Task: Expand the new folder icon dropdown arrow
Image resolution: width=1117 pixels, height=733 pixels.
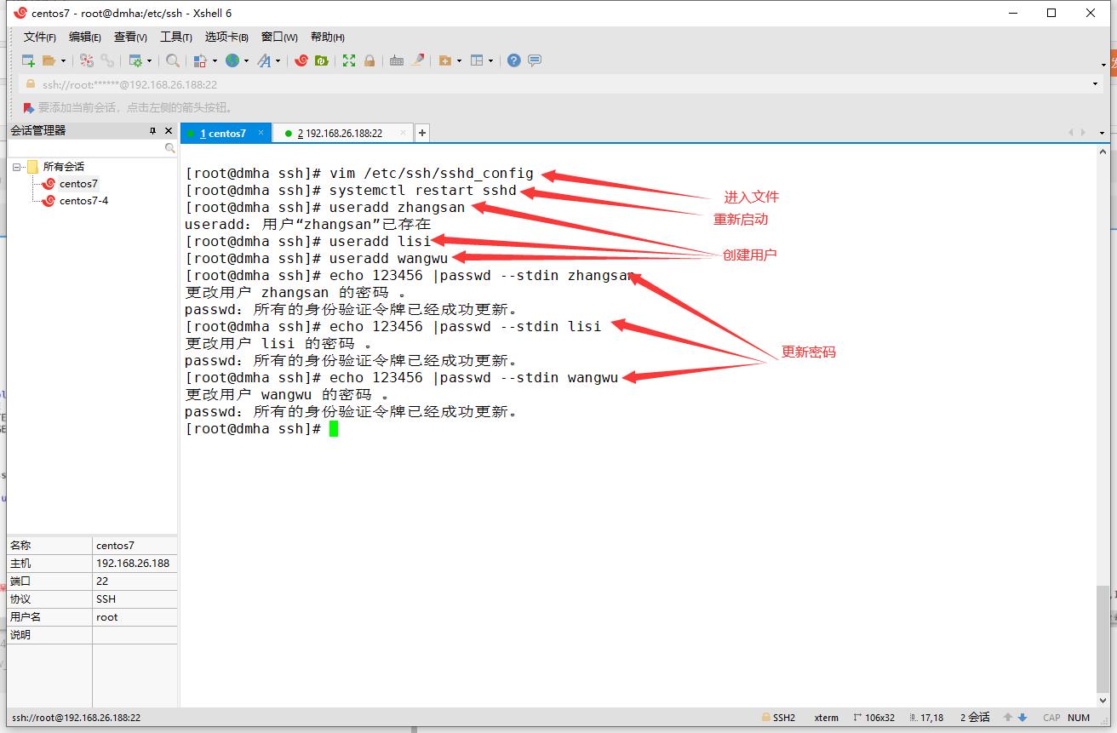Action: pos(459,60)
